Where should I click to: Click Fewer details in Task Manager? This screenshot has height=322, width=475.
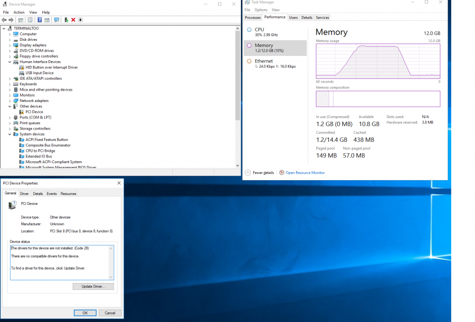coord(260,173)
